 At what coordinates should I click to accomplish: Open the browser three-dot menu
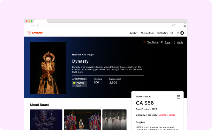tap(185, 25)
